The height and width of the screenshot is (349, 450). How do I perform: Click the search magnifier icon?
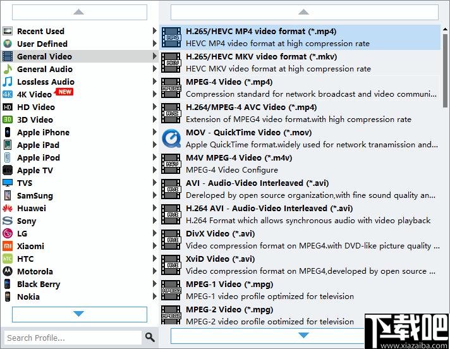tap(150, 337)
